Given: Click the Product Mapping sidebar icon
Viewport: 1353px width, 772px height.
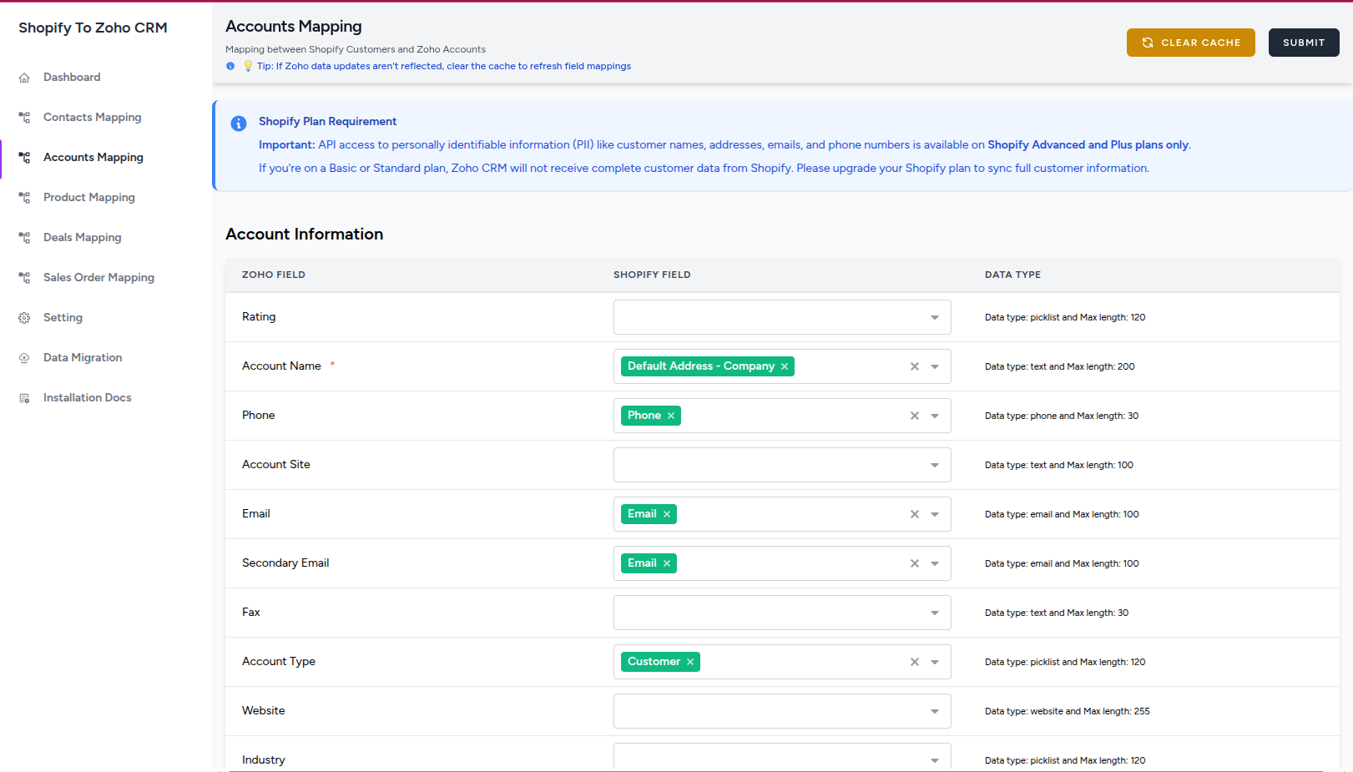Looking at the screenshot, I should [x=25, y=197].
